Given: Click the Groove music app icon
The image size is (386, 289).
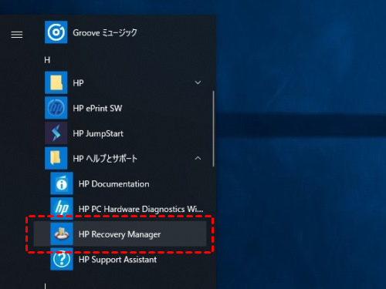Looking at the screenshot, I should (56, 32).
